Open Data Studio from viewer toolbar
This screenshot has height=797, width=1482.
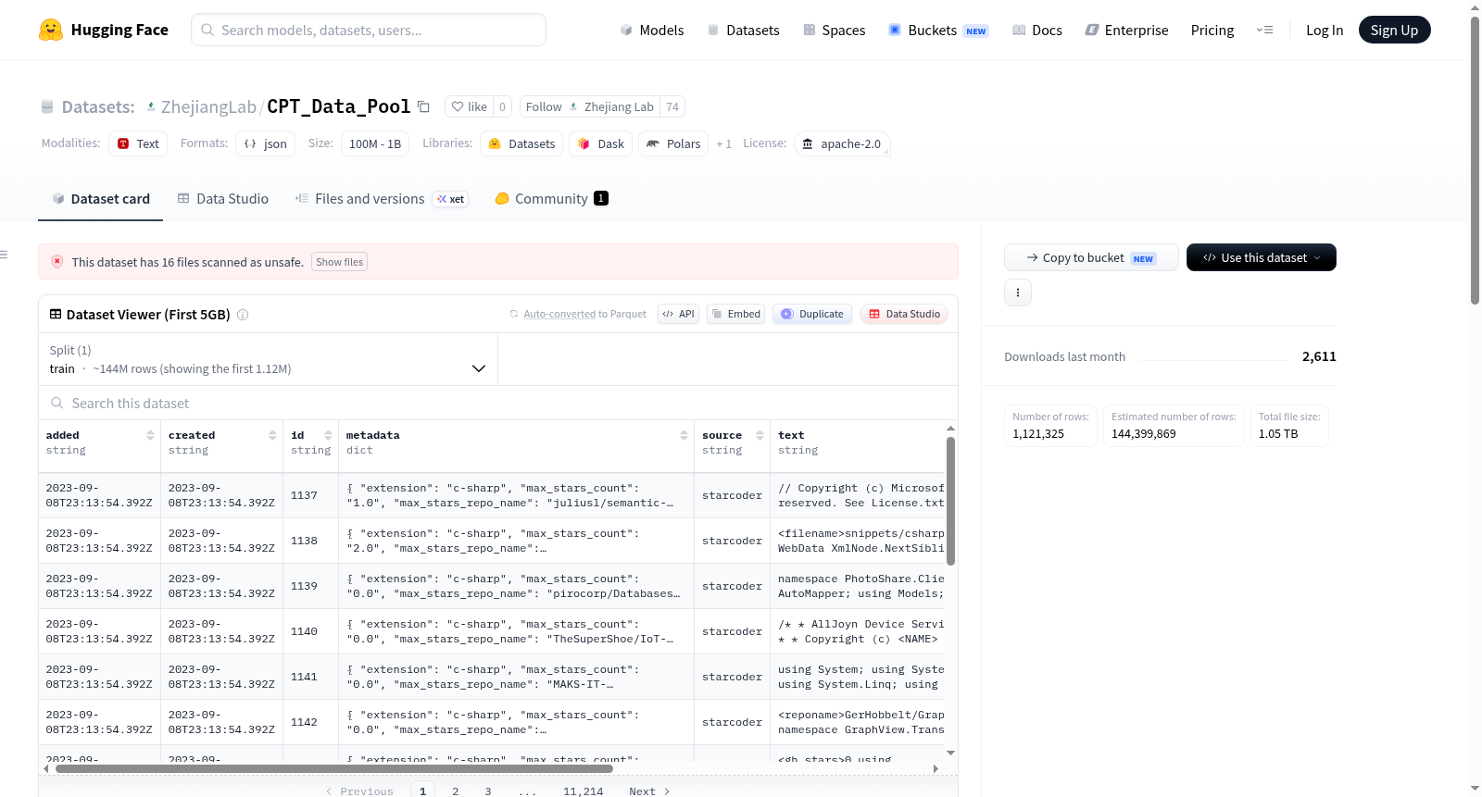pos(904,314)
